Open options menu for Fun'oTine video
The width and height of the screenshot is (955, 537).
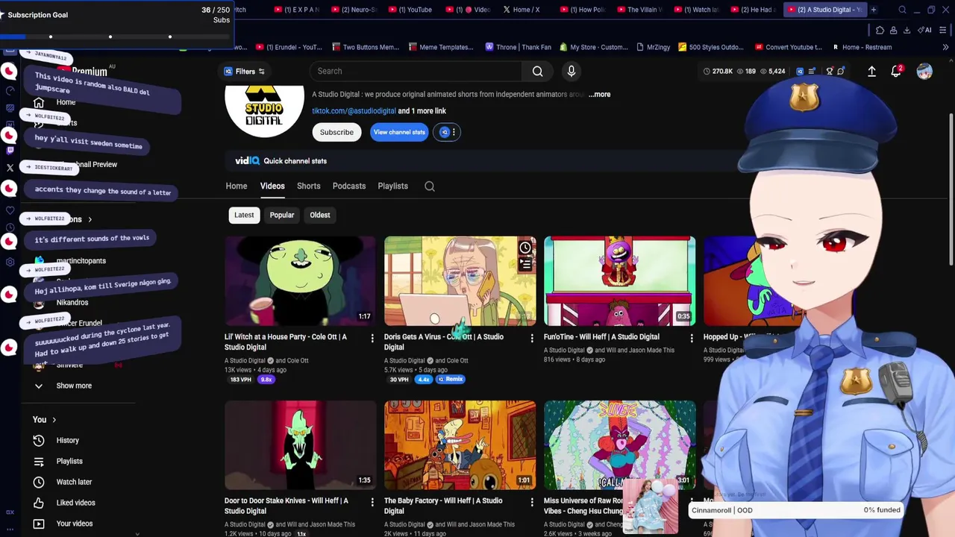point(692,339)
